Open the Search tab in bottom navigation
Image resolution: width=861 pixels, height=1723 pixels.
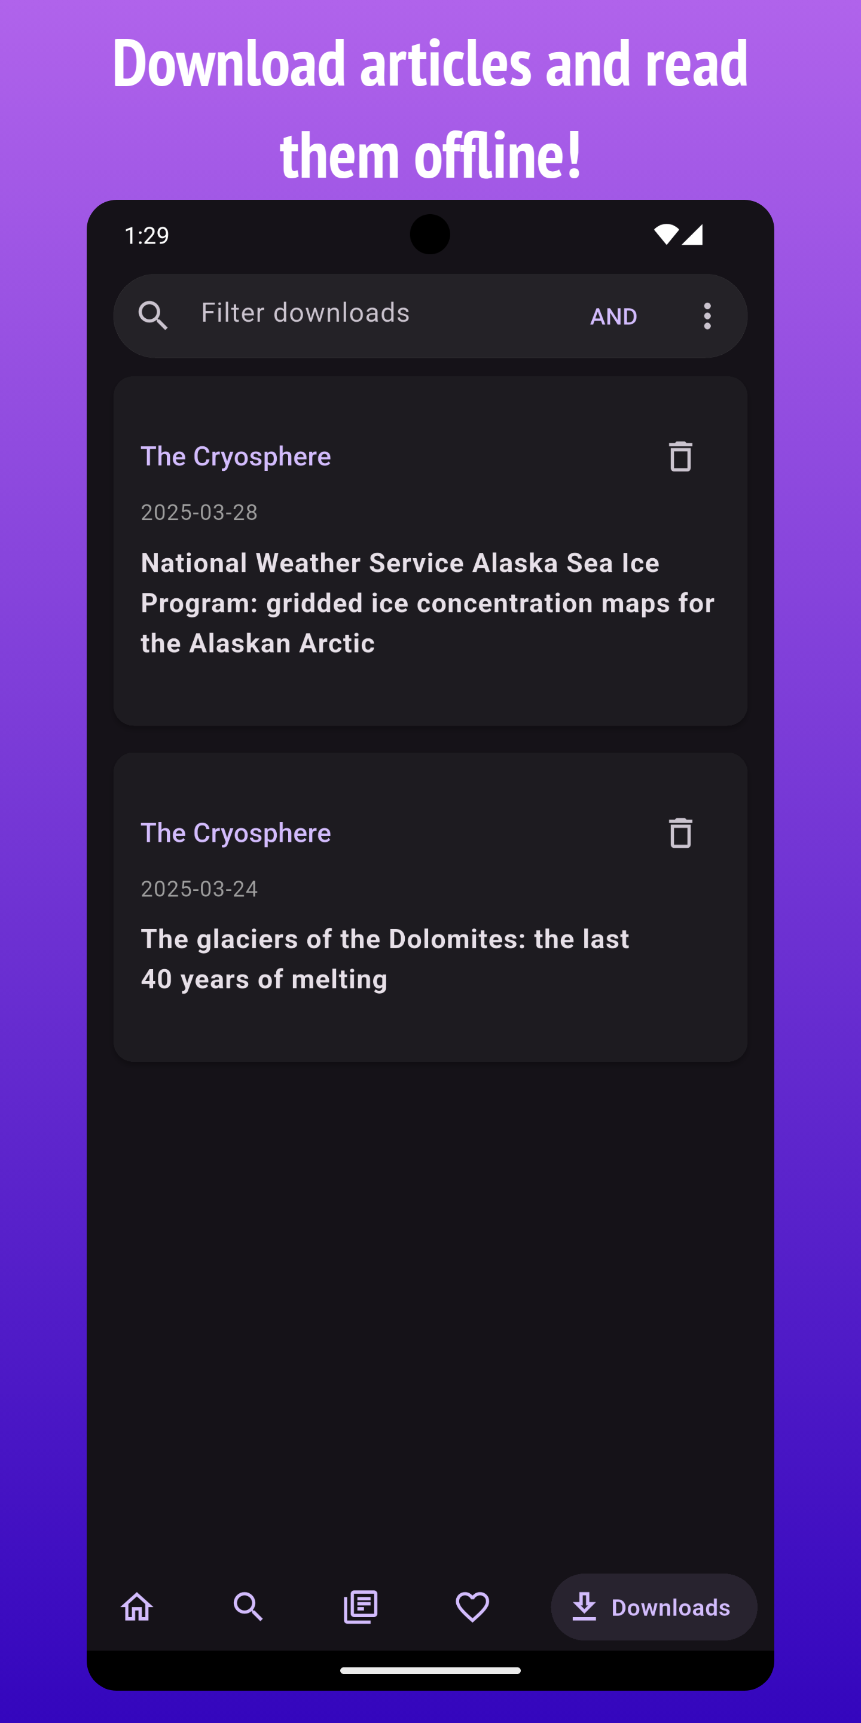(248, 1606)
